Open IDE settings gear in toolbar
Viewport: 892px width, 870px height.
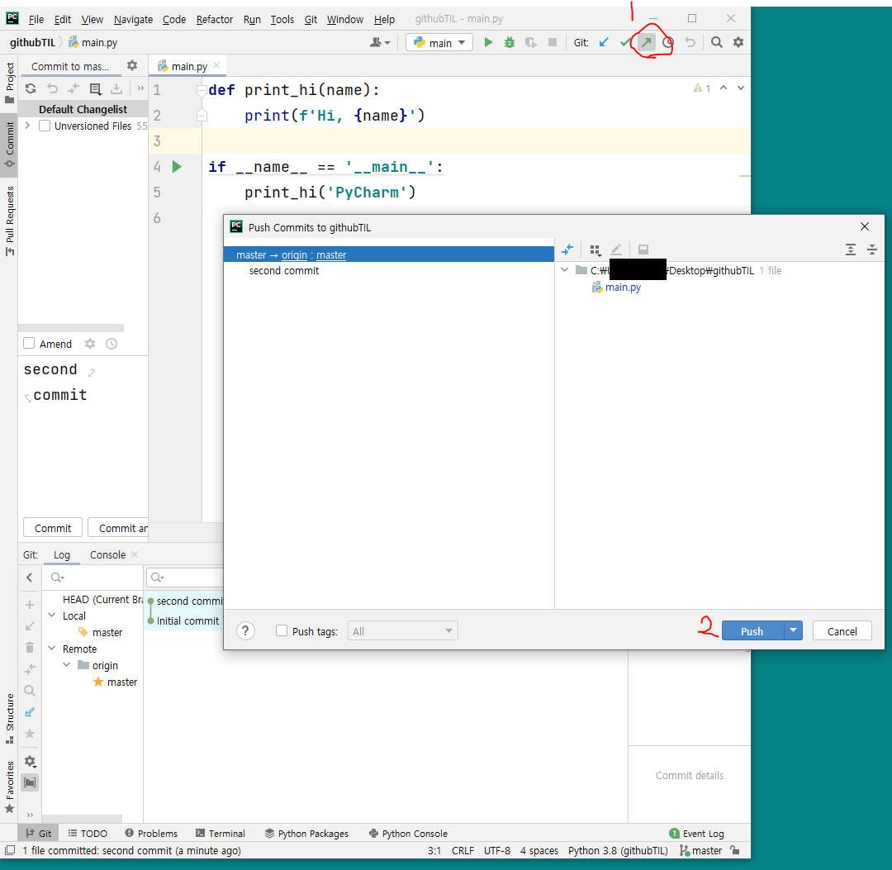(x=738, y=42)
